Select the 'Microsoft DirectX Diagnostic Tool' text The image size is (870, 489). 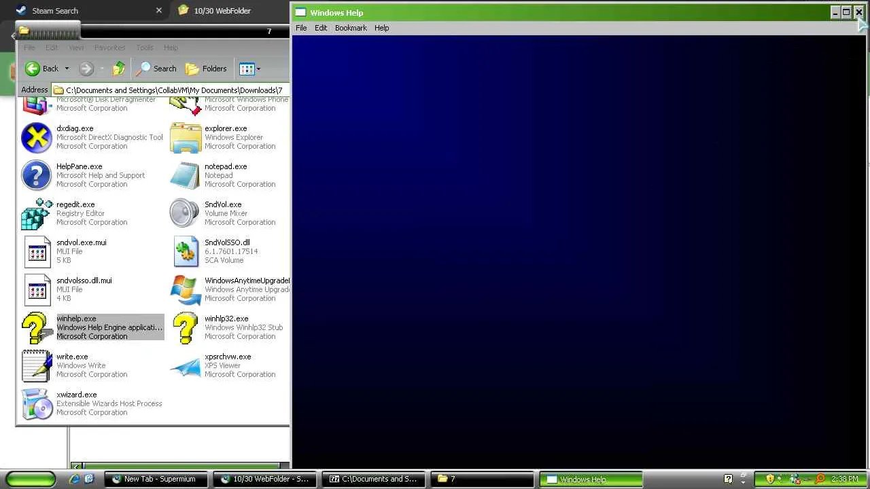109,137
